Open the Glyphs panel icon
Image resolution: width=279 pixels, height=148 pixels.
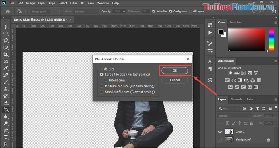[210, 80]
